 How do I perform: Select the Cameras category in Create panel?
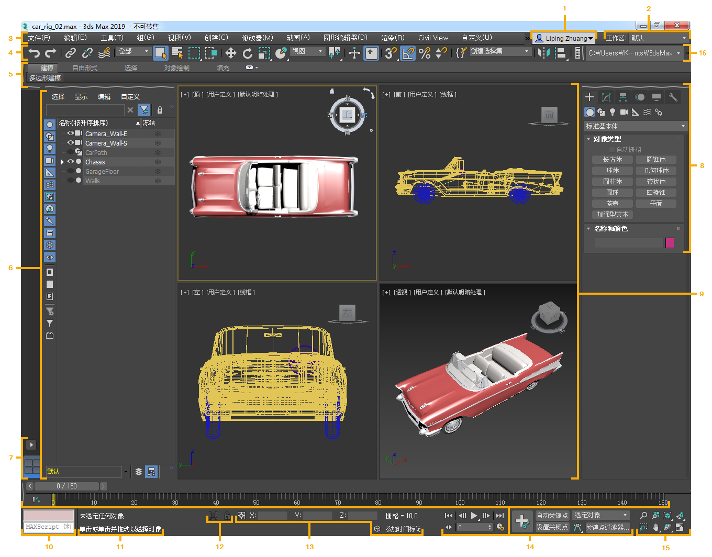(624, 112)
